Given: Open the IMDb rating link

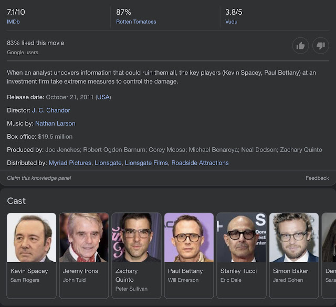Looking at the screenshot, I should tap(13, 22).
